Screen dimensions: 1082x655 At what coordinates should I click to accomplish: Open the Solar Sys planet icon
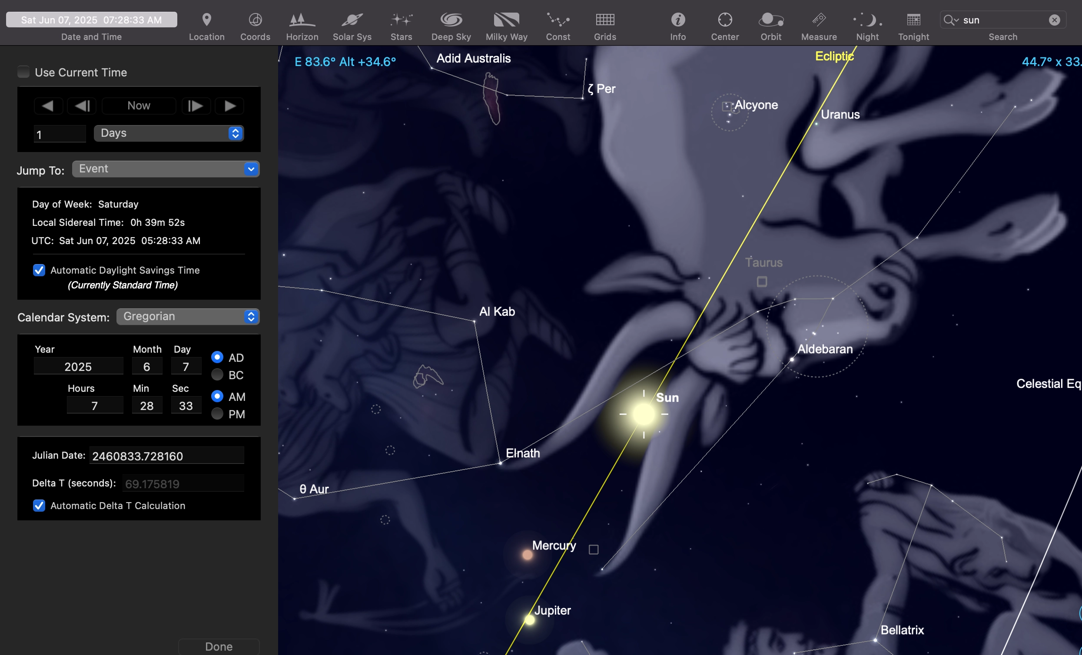coord(352,20)
